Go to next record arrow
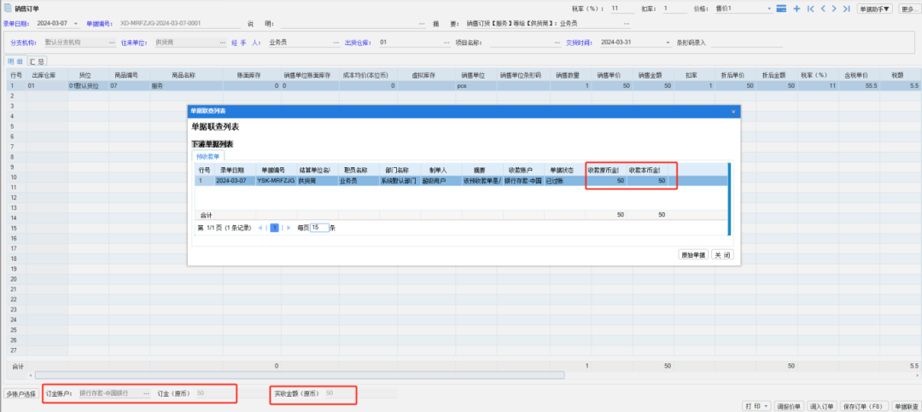 point(833,8)
